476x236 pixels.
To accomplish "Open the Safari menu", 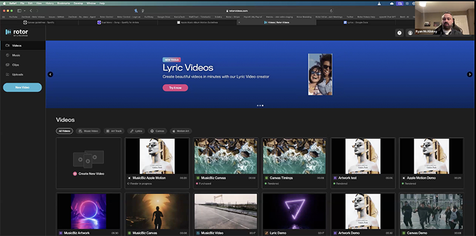I will tap(13, 3).
